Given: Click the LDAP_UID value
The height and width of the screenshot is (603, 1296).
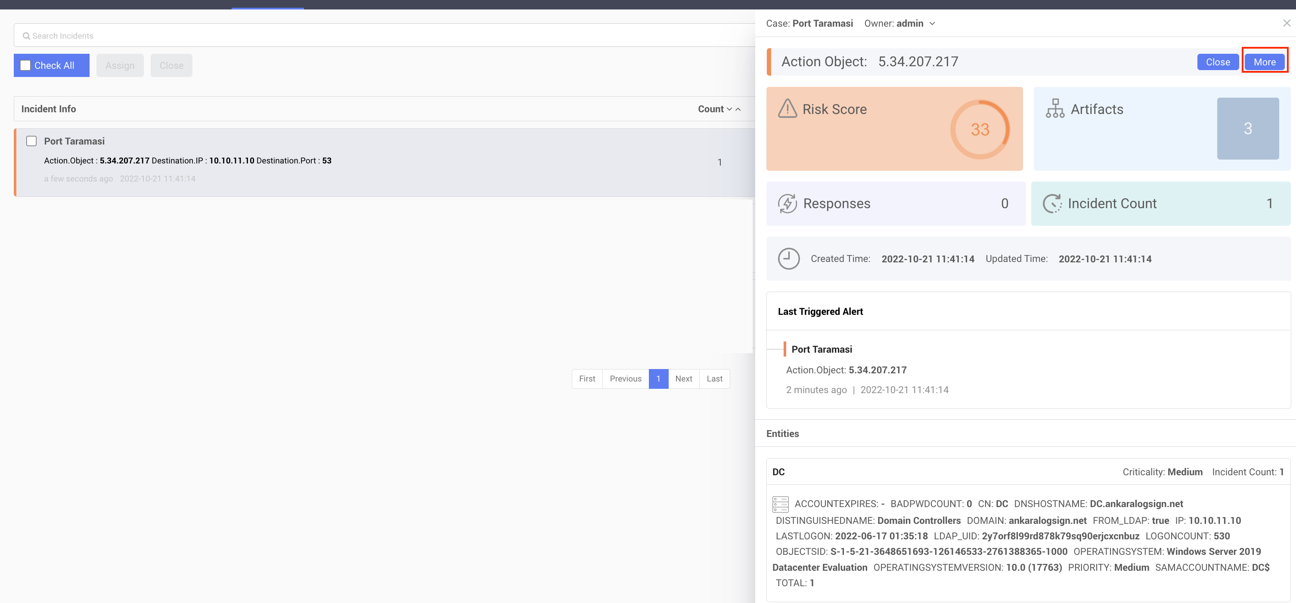Looking at the screenshot, I should click(1060, 536).
